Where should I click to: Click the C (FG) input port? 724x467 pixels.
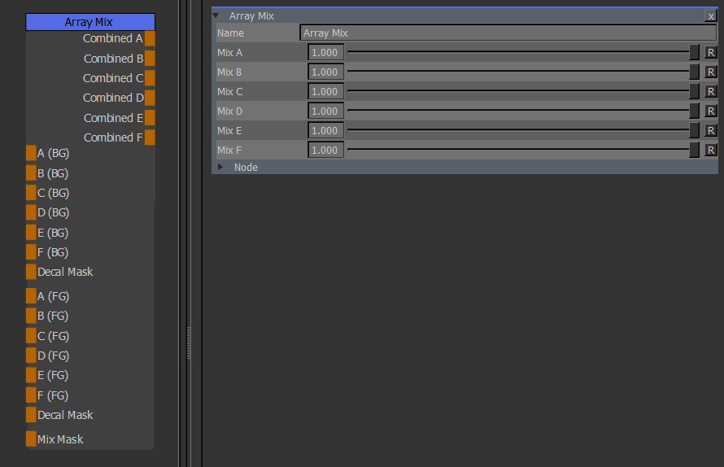[31, 336]
